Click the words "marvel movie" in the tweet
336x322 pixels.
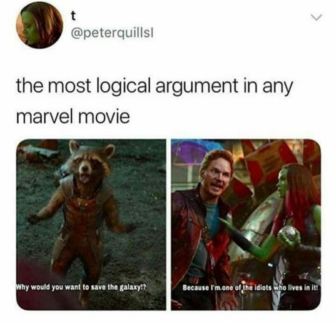(x=73, y=117)
